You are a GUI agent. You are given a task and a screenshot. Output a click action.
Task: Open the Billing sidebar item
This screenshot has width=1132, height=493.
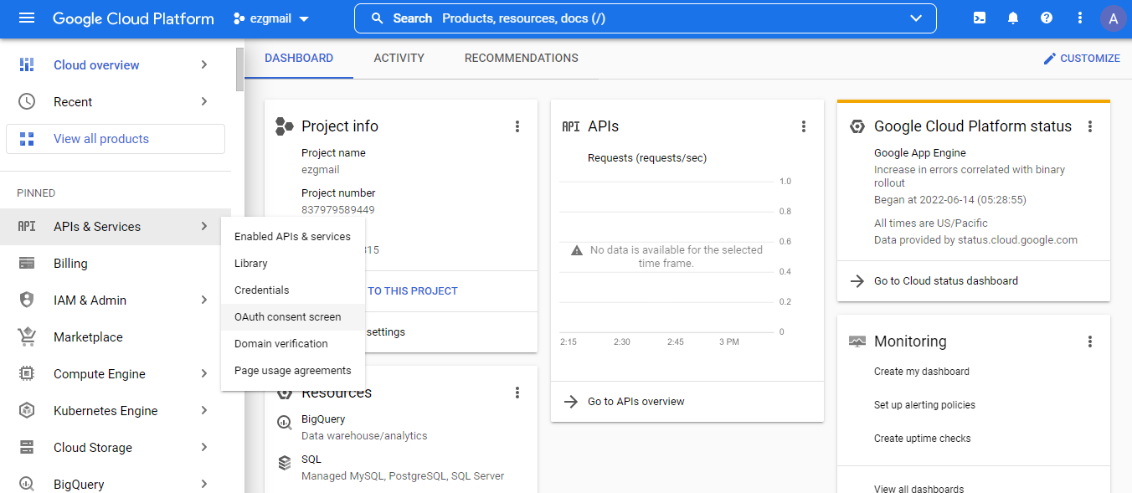pyautogui.click(x=116, y=264)
